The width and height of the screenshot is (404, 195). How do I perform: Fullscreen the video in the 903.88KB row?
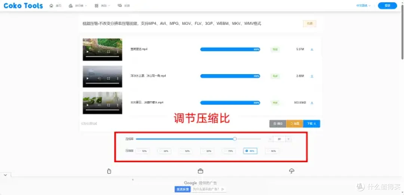108,105
